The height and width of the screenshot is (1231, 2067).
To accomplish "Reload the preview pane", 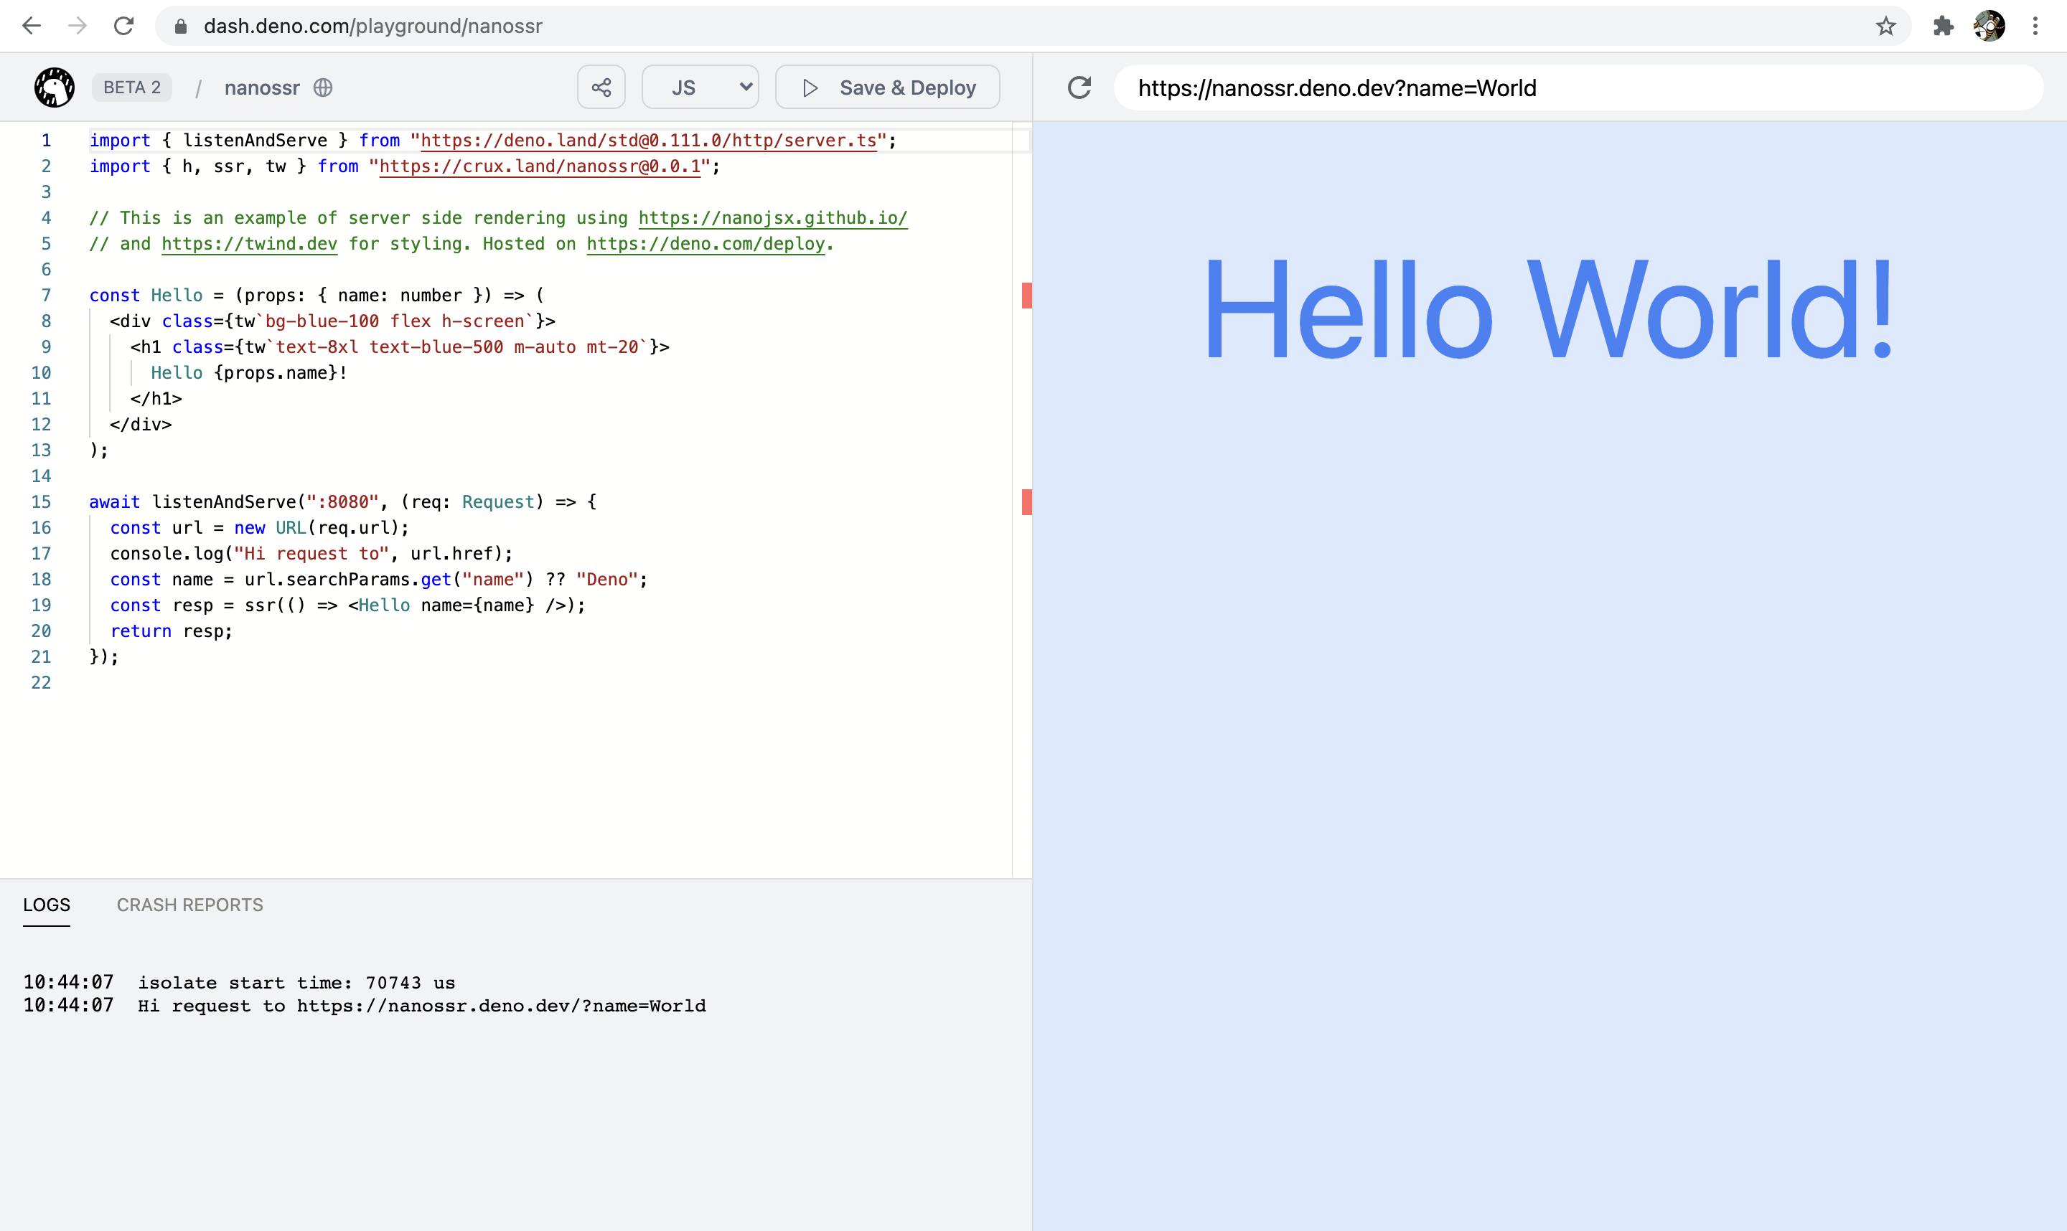I will (x=1079, y=87).
